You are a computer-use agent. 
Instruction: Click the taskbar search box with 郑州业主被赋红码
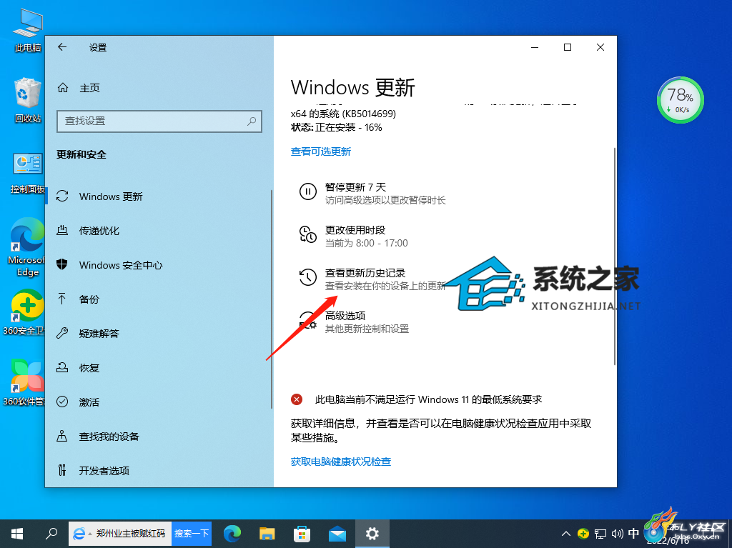120,534
